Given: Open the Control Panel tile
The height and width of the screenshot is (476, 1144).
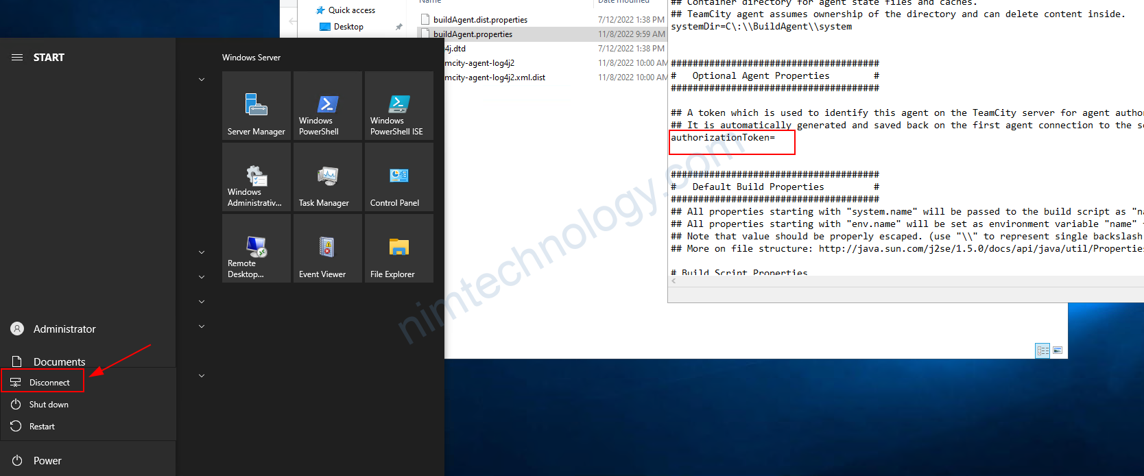Looking at the screenshot, I should [x=399, y=177].
